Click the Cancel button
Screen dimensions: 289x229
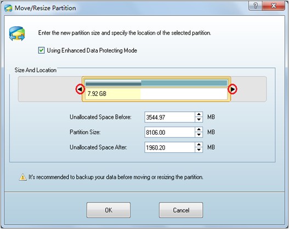pos(181,210)
